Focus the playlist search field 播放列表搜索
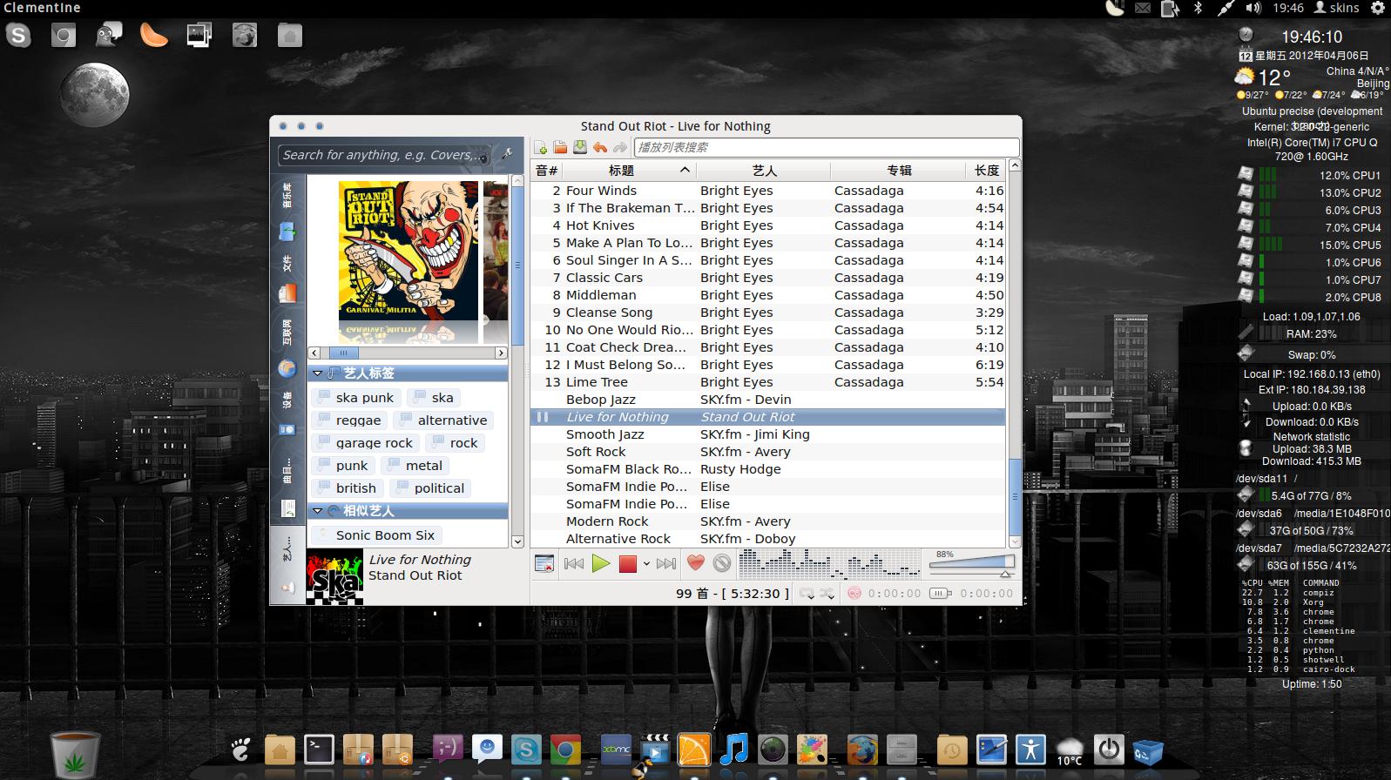The width and height of the screenshot is (1391, 780). (826, 147)
